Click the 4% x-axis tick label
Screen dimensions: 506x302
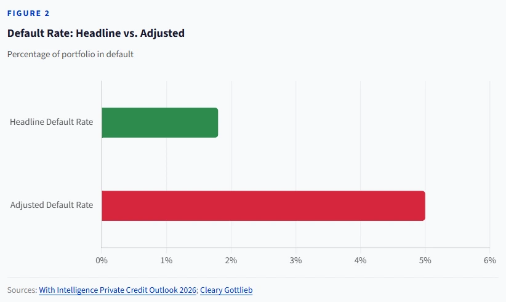[x=360, y=260]
